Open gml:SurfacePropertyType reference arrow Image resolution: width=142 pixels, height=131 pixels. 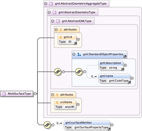click(x=109, y=129)
